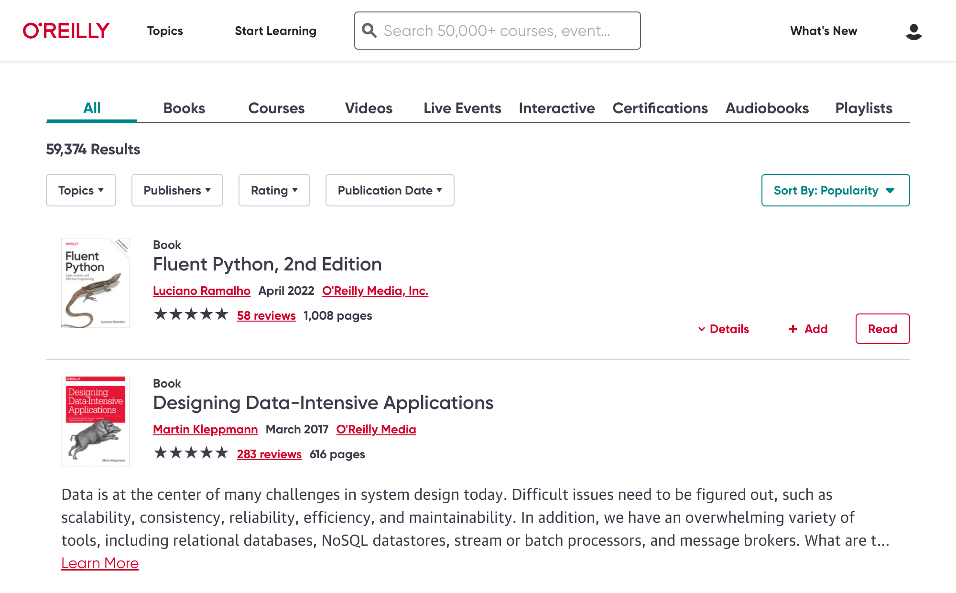Image resolution: width=956 pixels, height=593 pixels.
Task: Open the 58 reviews link
Action: coord(266,315)
